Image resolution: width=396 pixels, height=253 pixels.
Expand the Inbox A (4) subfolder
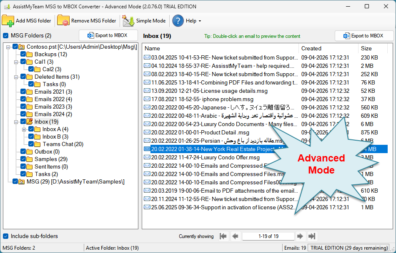click(x=24, y=129)
